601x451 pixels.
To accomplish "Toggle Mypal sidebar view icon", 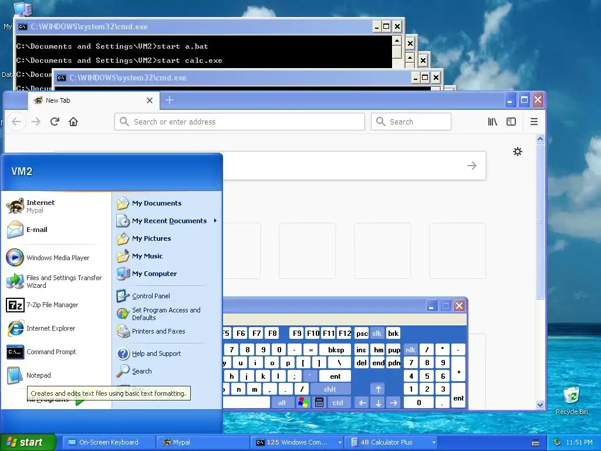I will pos(511,122).
